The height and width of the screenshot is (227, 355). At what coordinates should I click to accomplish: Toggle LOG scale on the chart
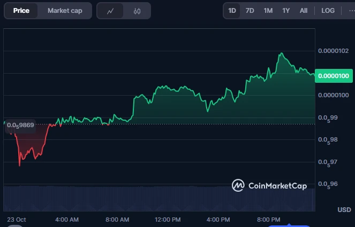click(x=328, y=11)
